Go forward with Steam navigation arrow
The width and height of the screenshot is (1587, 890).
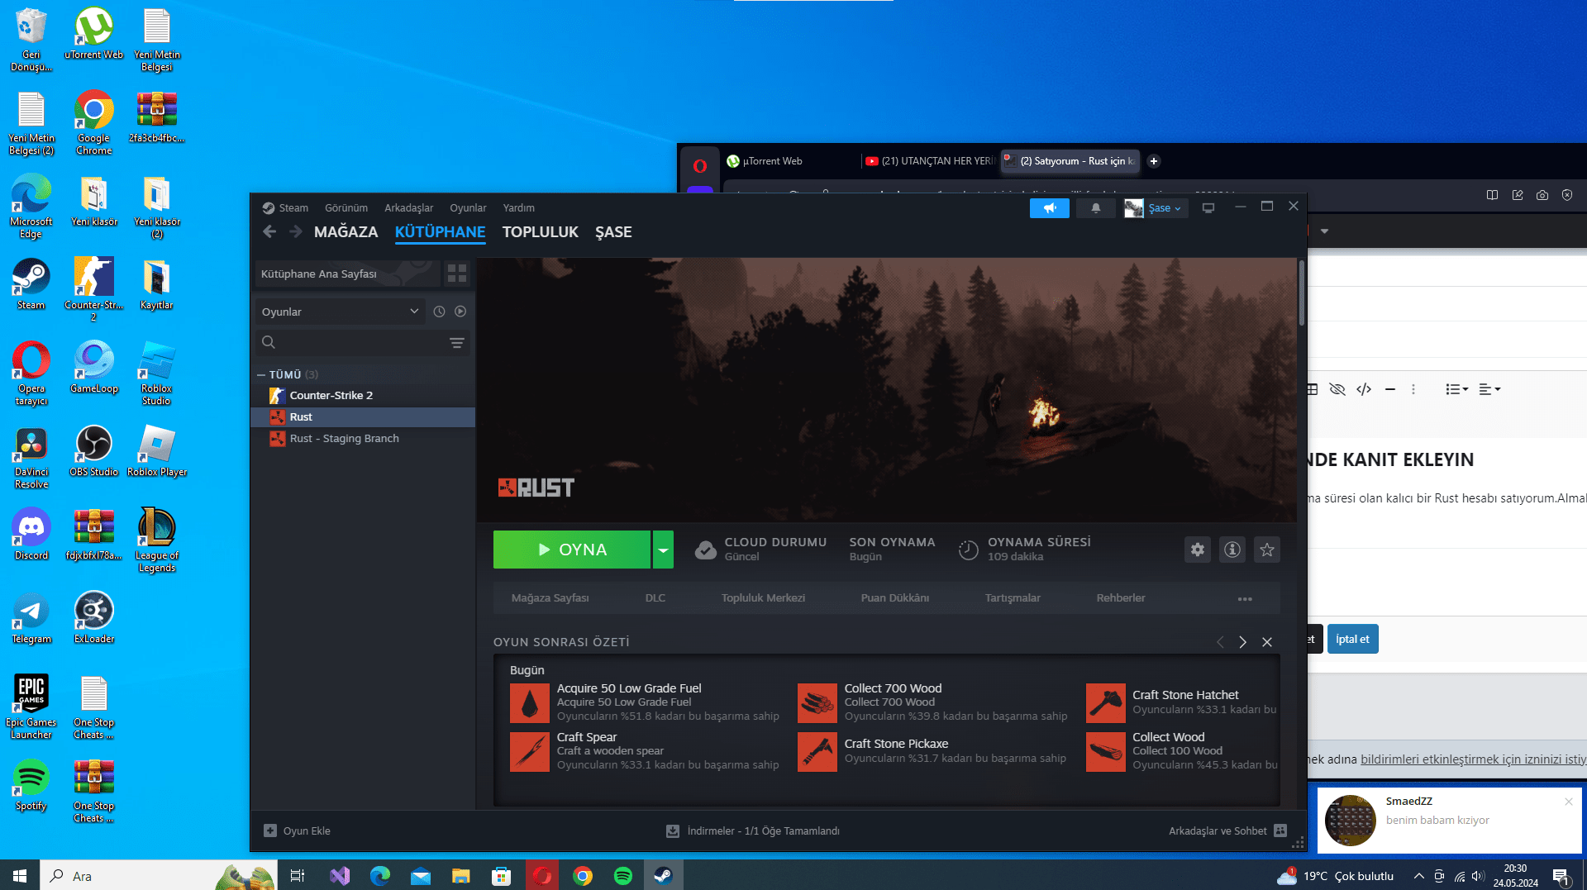click(x=295, y=232)
